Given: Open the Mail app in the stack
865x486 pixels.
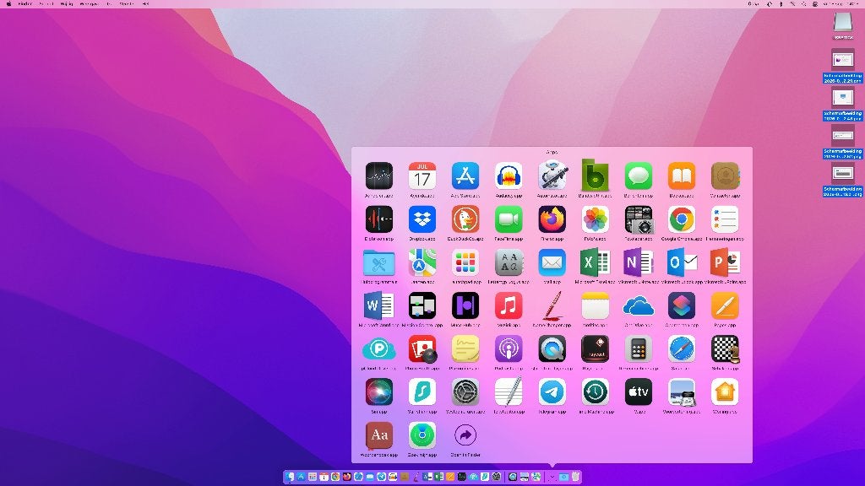Looking at the screenshot, I should click(x=552, y=263).
